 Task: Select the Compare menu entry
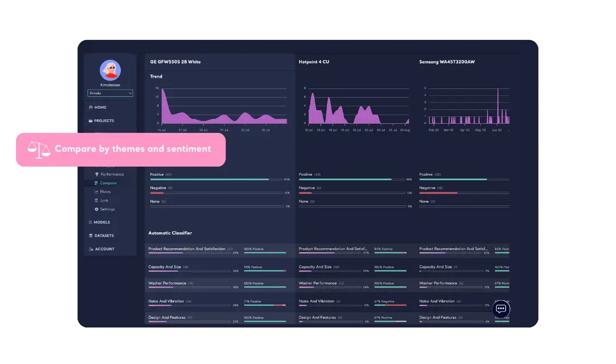(x=107, y=183)
